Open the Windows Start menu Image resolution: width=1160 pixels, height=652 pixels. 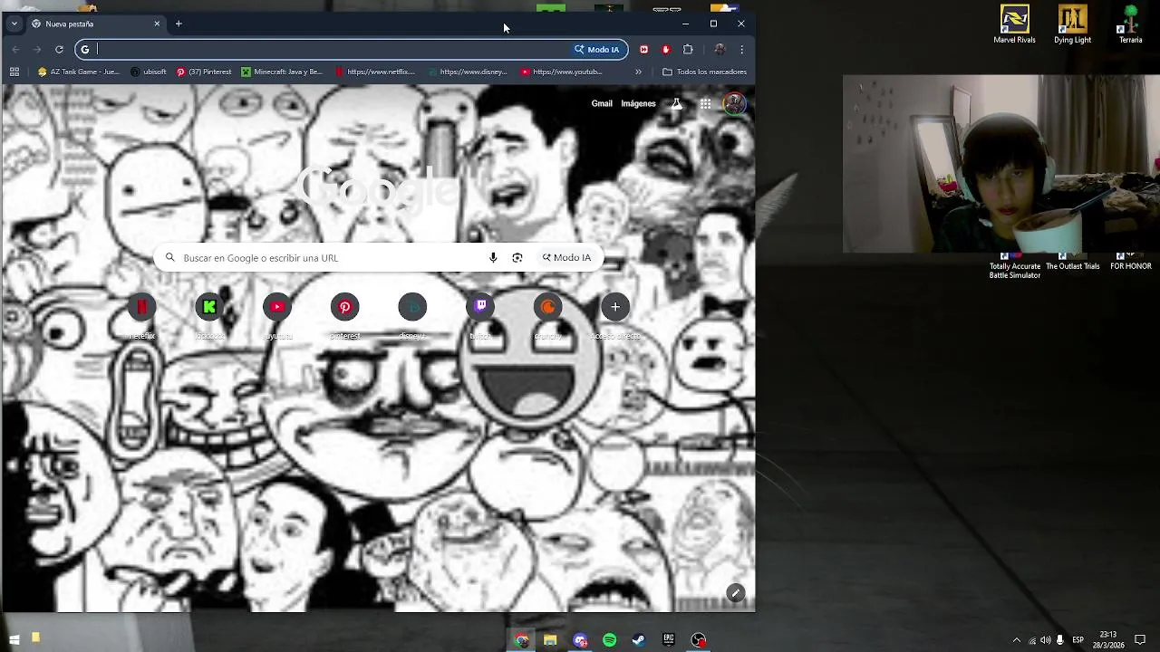point(14,640)
